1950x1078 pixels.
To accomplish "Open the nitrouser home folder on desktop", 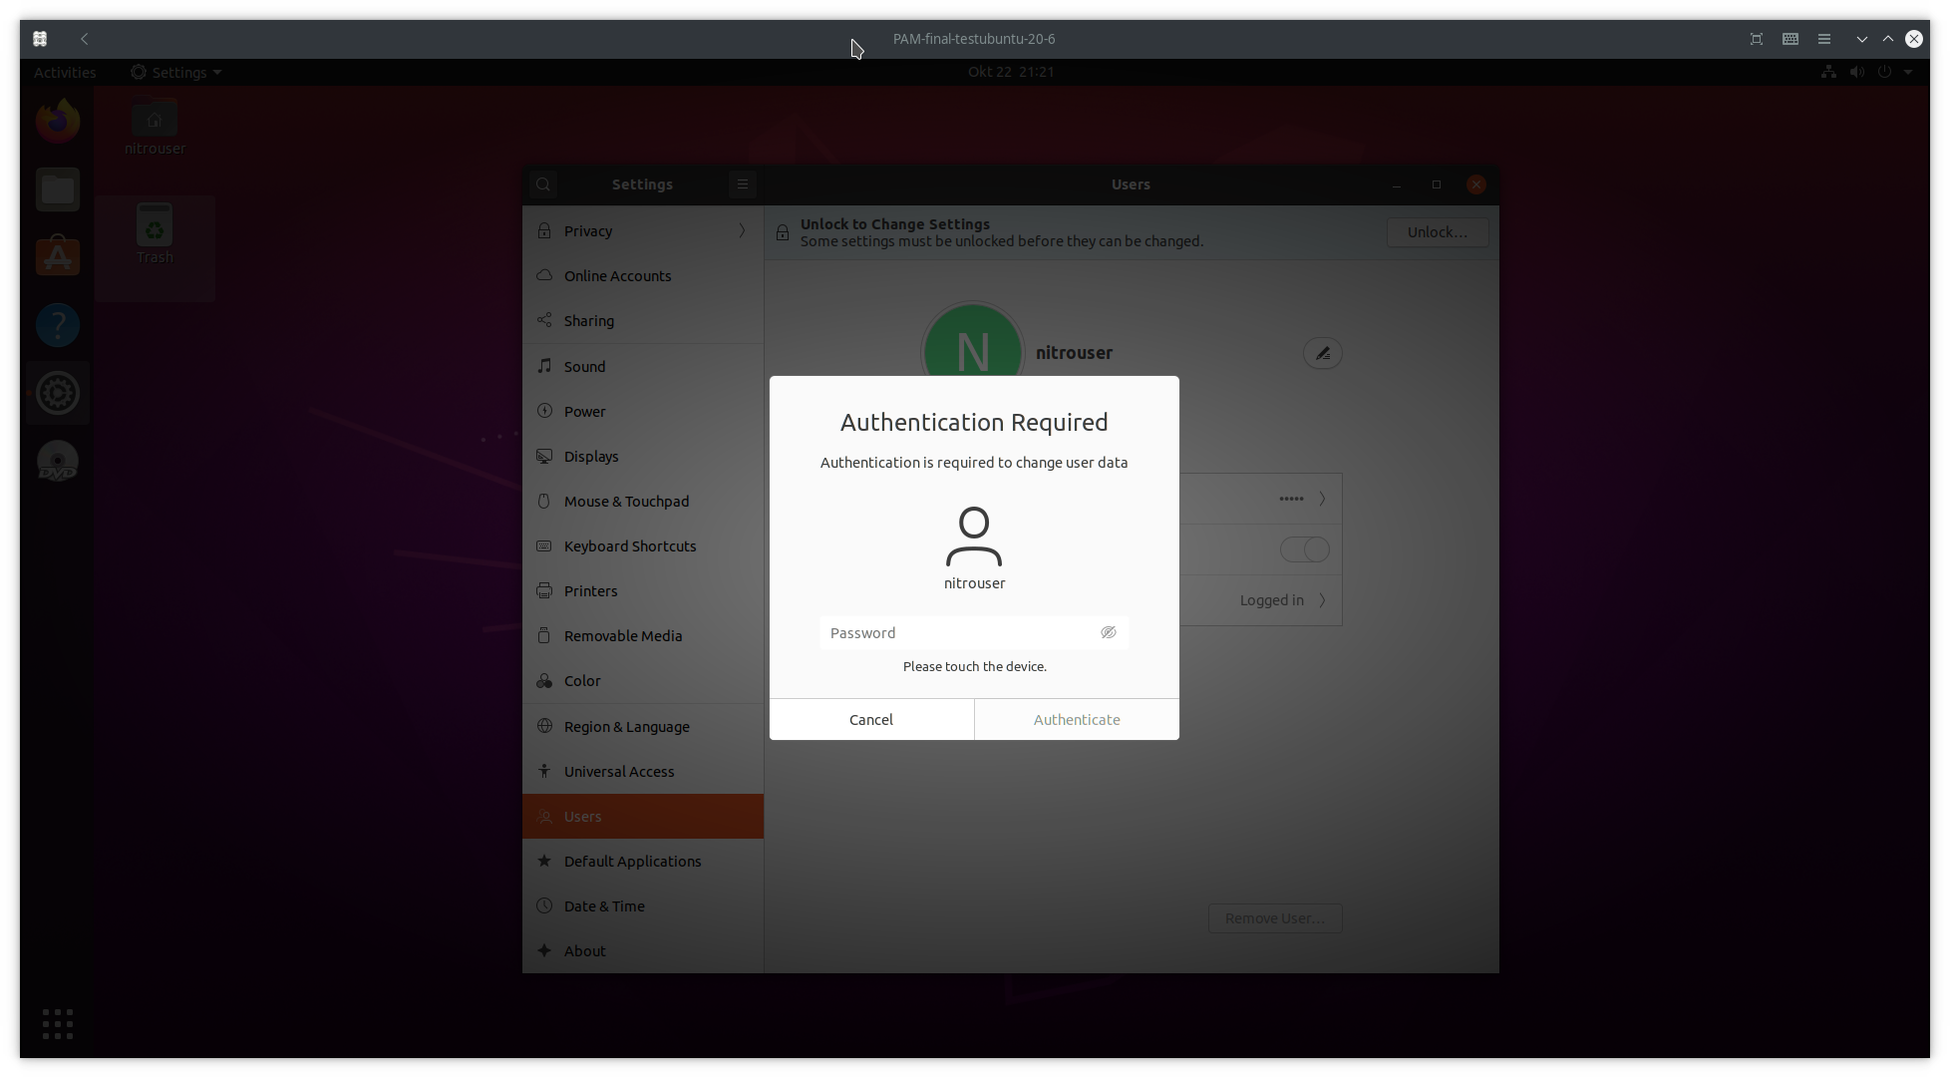I will coord(155,128).
